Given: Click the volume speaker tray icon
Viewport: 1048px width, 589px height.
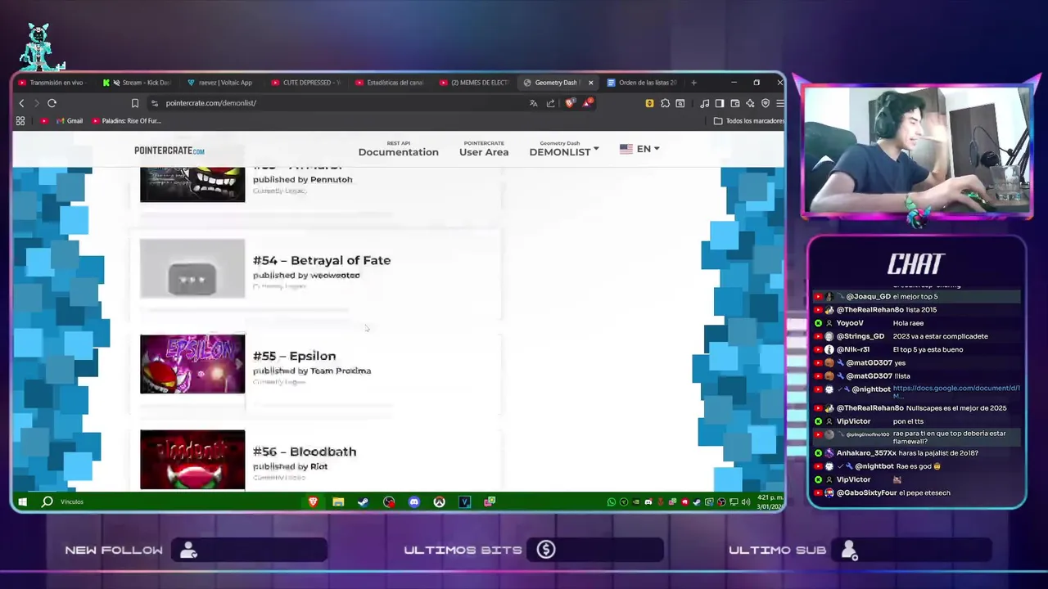Looking at the screenshot, I should pyautogui.click(x=746, y=501).
